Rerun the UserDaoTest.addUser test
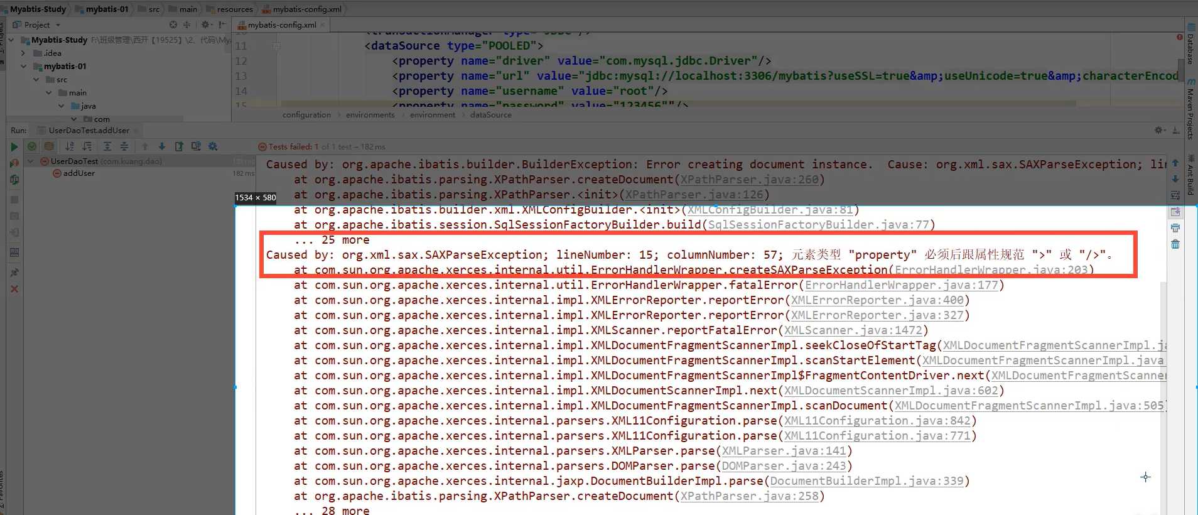 14,147
